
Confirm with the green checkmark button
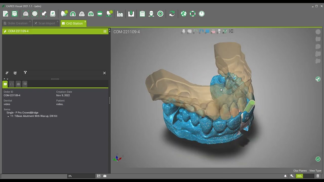318,159
